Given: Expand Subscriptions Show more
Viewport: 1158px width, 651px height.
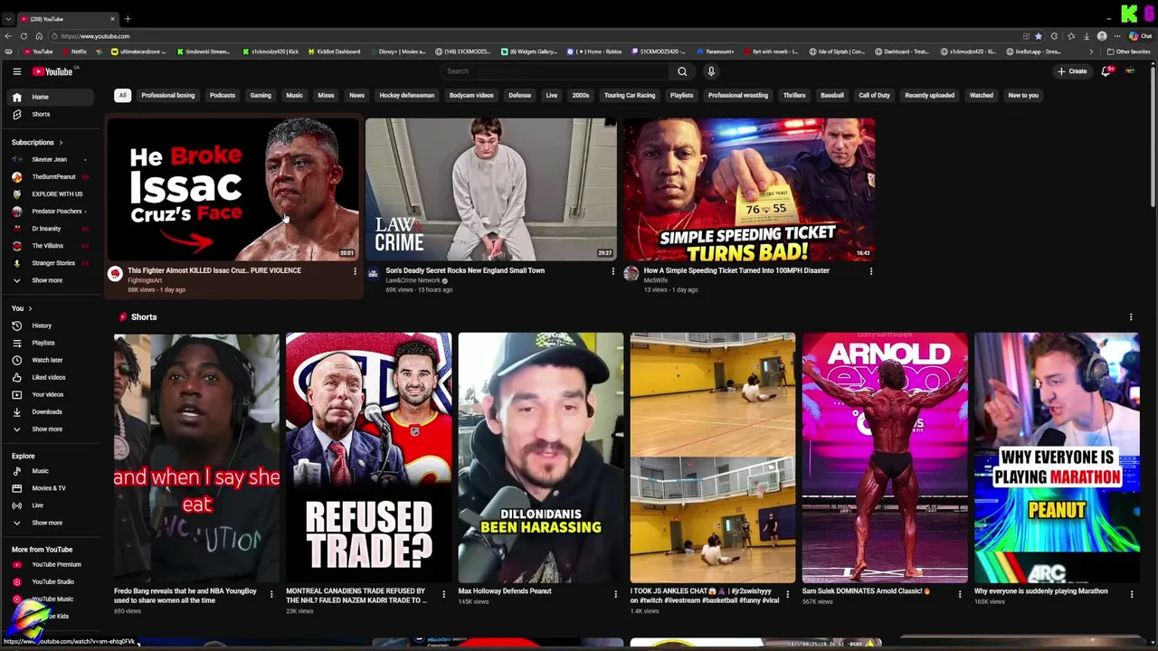Looking at the screenshot, I should [52, 280].
